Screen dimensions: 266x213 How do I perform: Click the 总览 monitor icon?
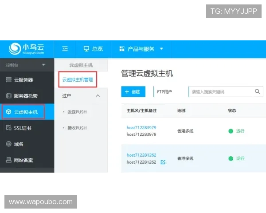pyautogui.click(x=86, y=49)
